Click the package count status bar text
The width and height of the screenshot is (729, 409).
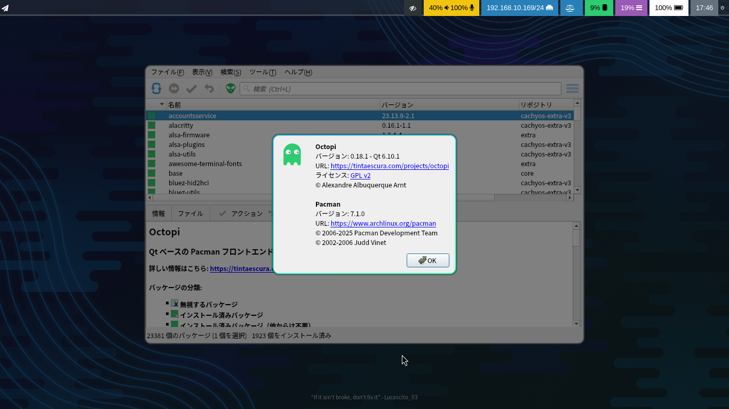[x=239, y=336]
